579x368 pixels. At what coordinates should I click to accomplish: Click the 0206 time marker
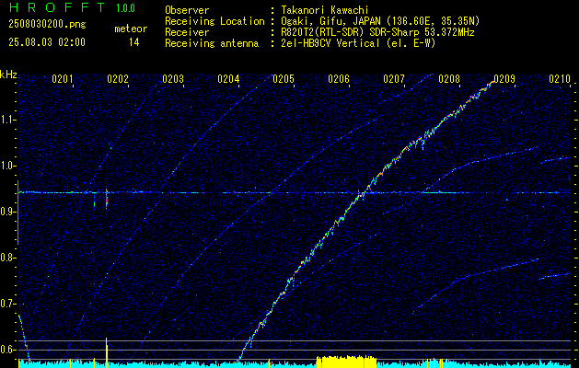[x=339, y=78]
